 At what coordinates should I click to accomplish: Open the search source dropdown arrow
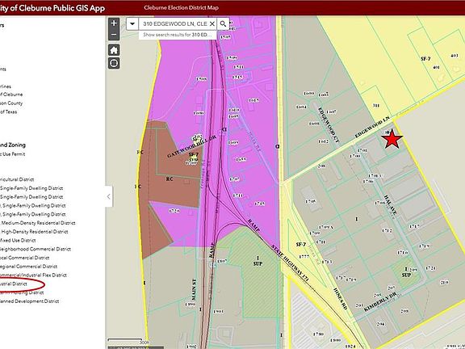click(132, 23)
